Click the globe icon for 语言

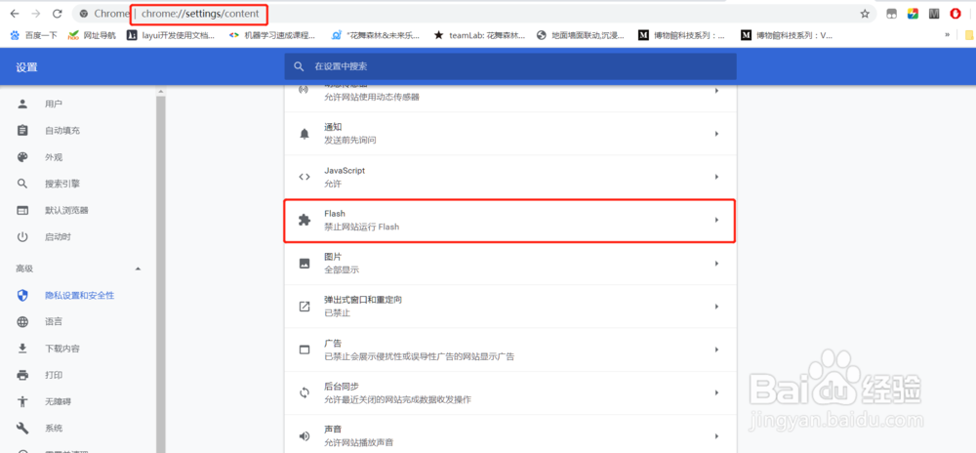(22, 322)
